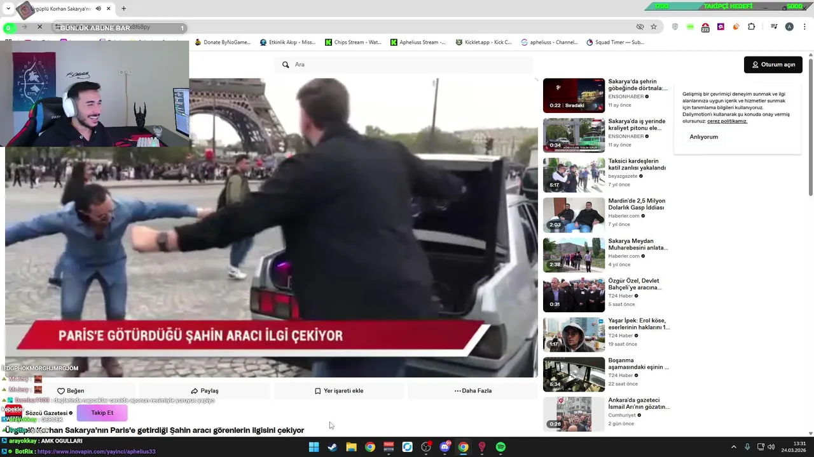Open the Apheliuss Stream bookmark
The width and height of the screenshot is (814, 457).
[x=418, y=43]
